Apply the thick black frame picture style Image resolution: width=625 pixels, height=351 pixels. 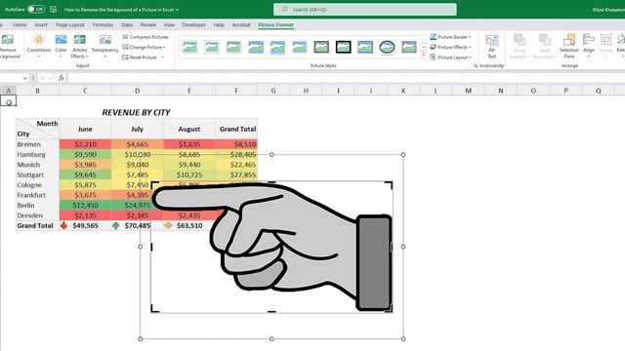343,47
